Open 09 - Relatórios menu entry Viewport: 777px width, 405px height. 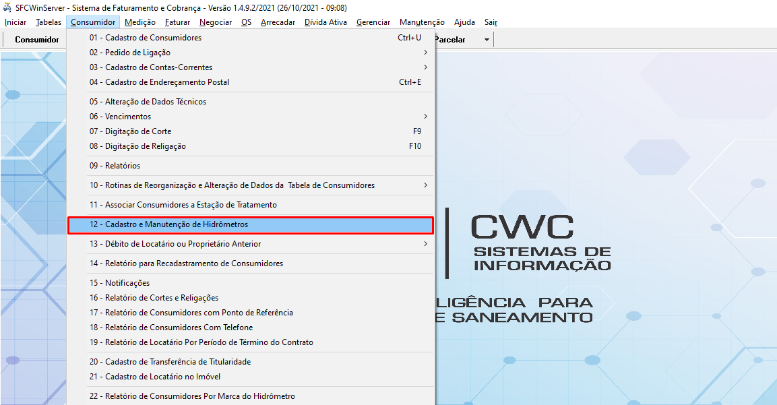click(x=115, y=166)
